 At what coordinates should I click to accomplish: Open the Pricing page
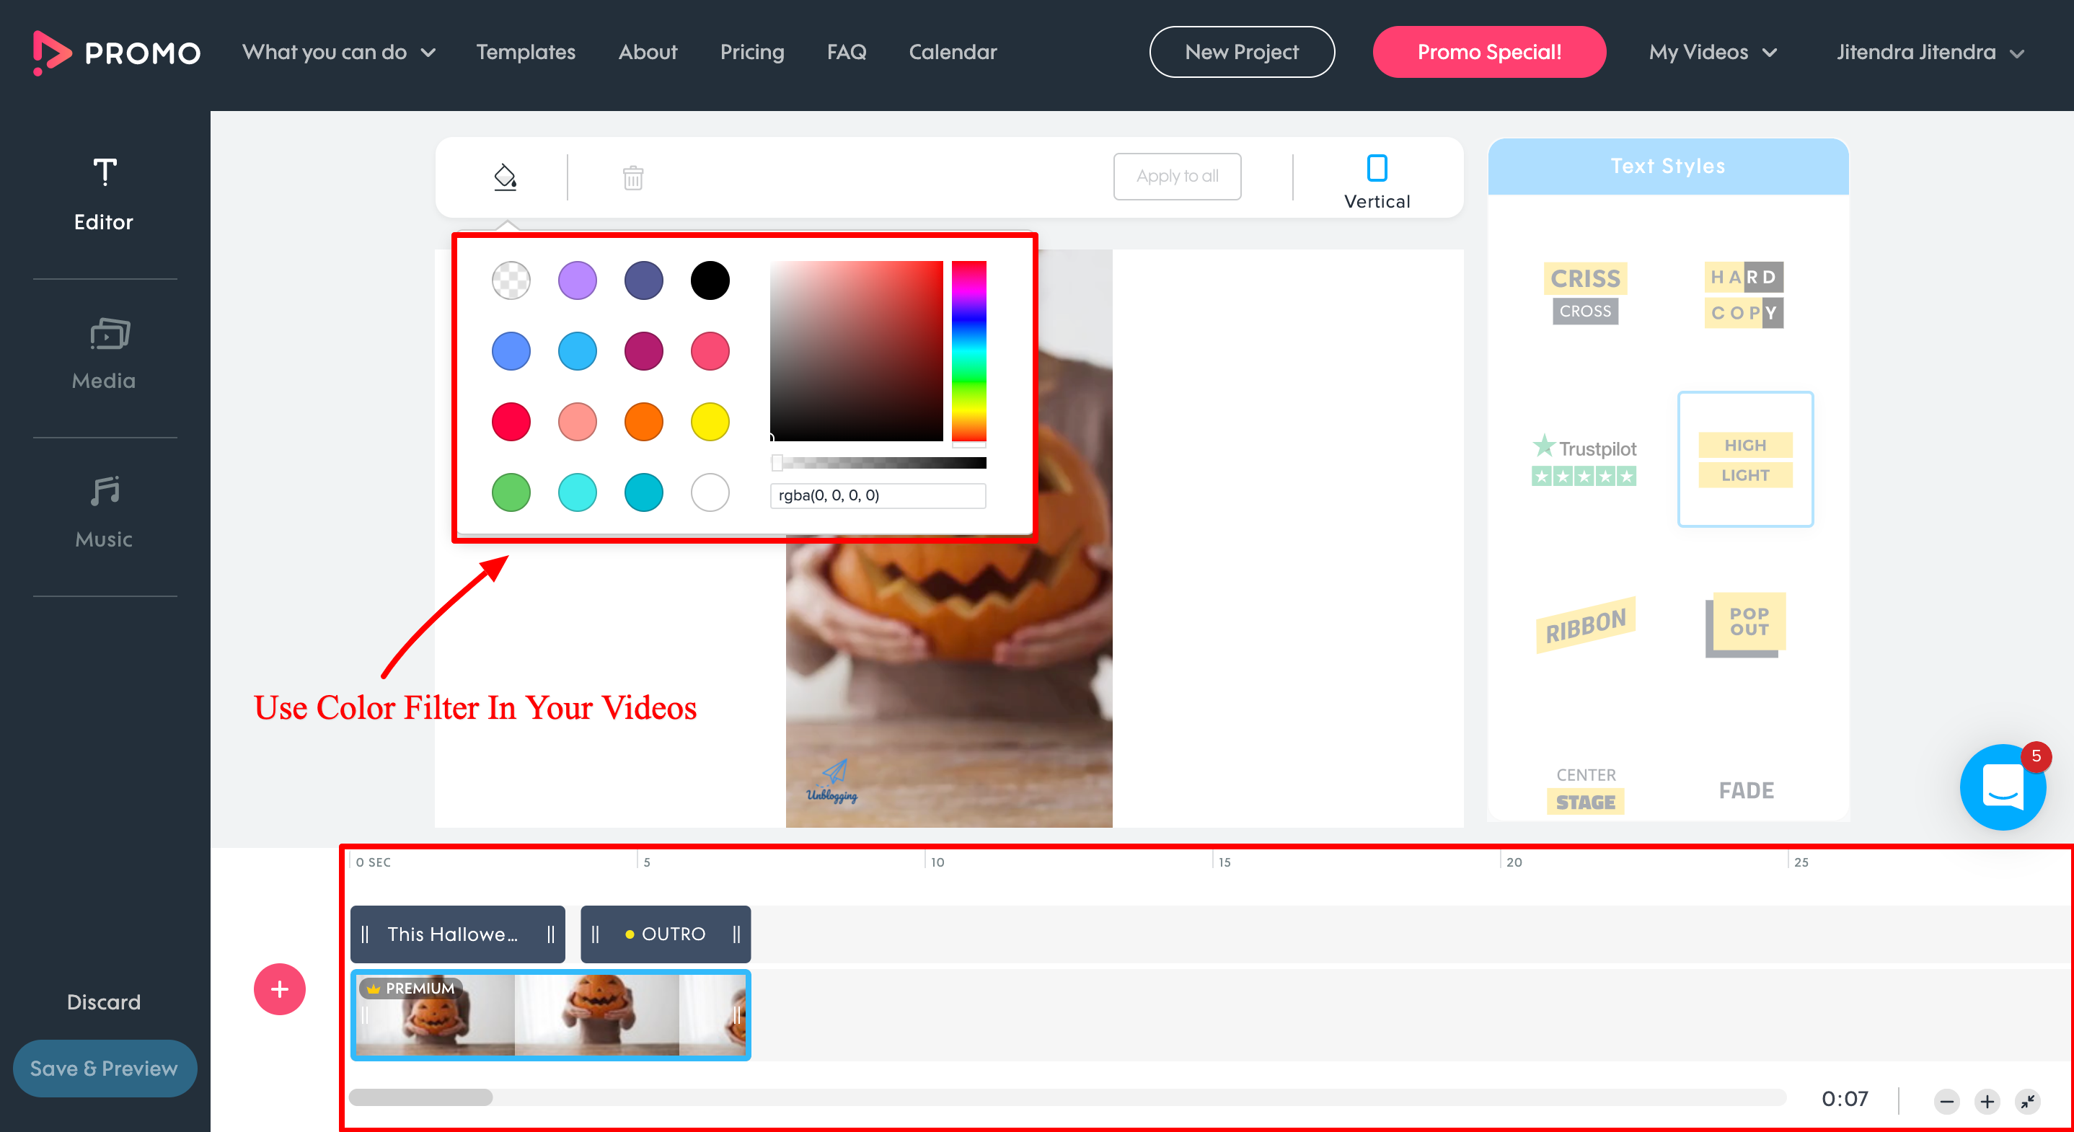[x=752, y=53]
